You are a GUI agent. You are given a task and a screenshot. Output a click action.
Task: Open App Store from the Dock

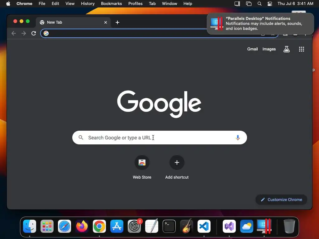pos(117,226)
